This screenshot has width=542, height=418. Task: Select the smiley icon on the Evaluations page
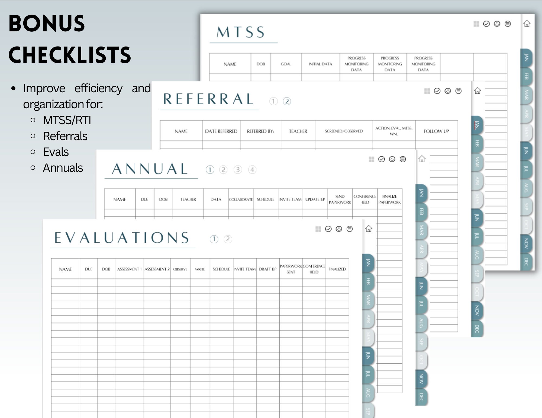339,229
